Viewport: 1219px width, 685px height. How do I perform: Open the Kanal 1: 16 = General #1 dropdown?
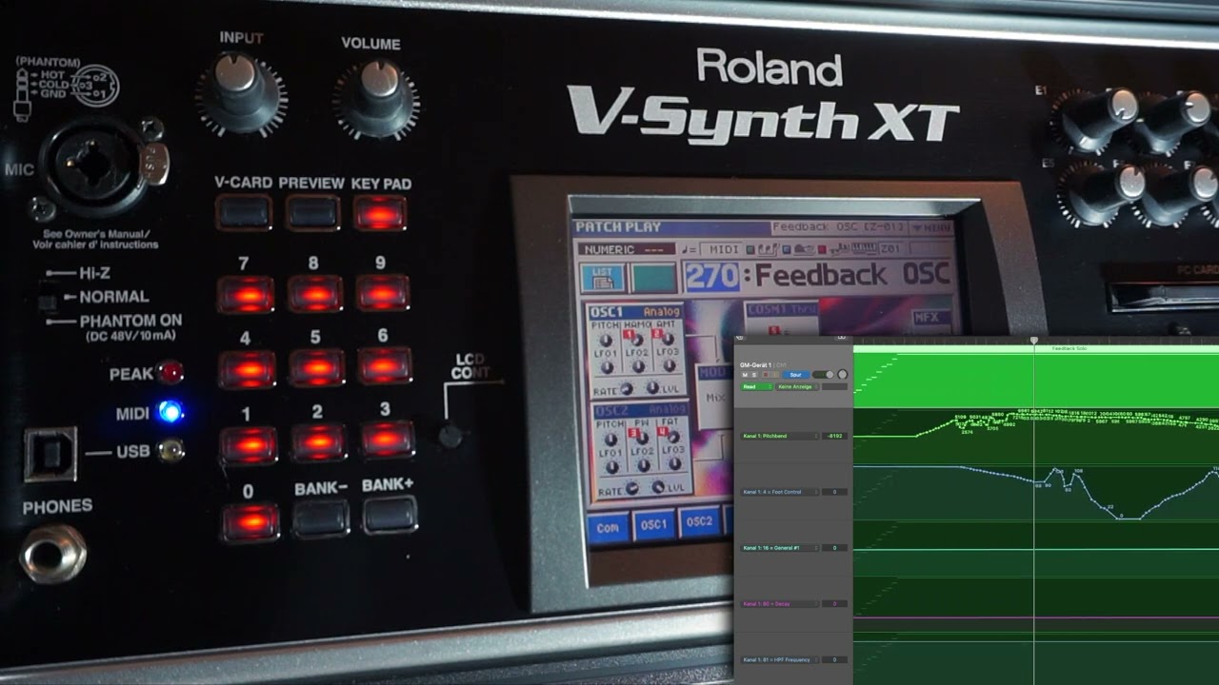779,548
